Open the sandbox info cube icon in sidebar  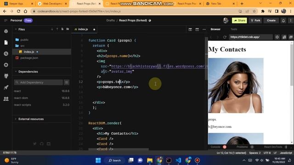click(x=6, y=31)
